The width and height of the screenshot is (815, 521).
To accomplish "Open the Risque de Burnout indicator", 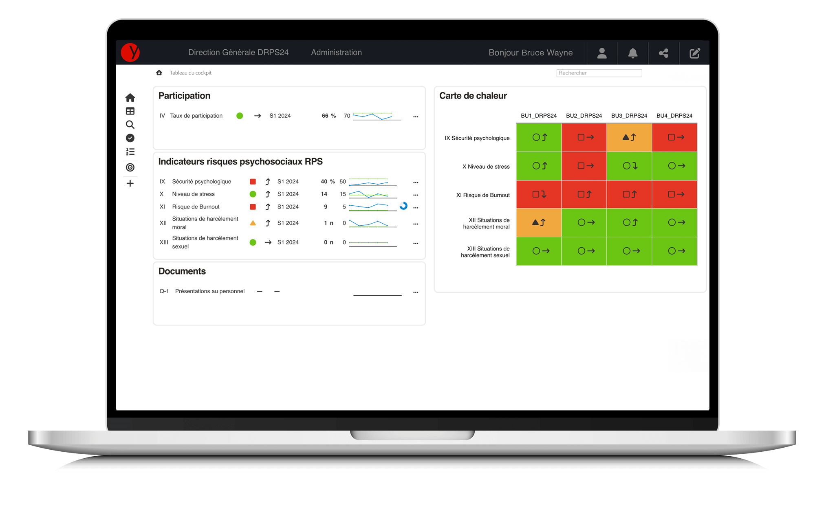I will tap(196, 207).
